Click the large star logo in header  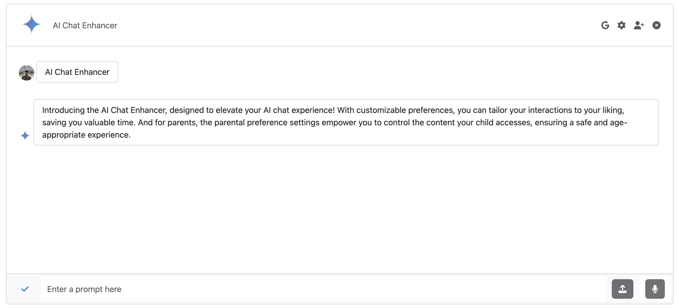[32, 24]
